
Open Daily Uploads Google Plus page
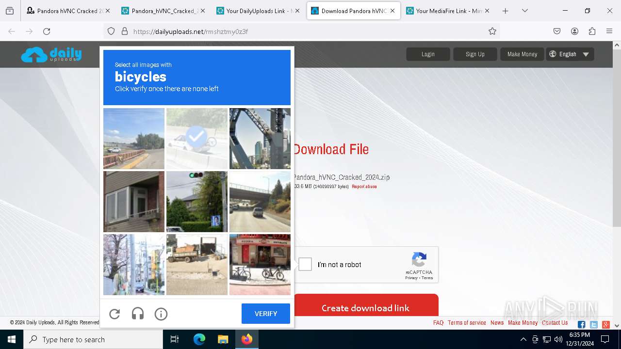(606, 324)
